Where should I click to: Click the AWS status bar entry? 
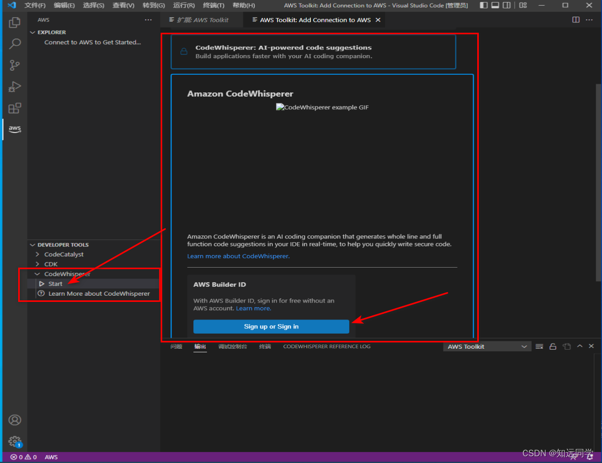51,457
